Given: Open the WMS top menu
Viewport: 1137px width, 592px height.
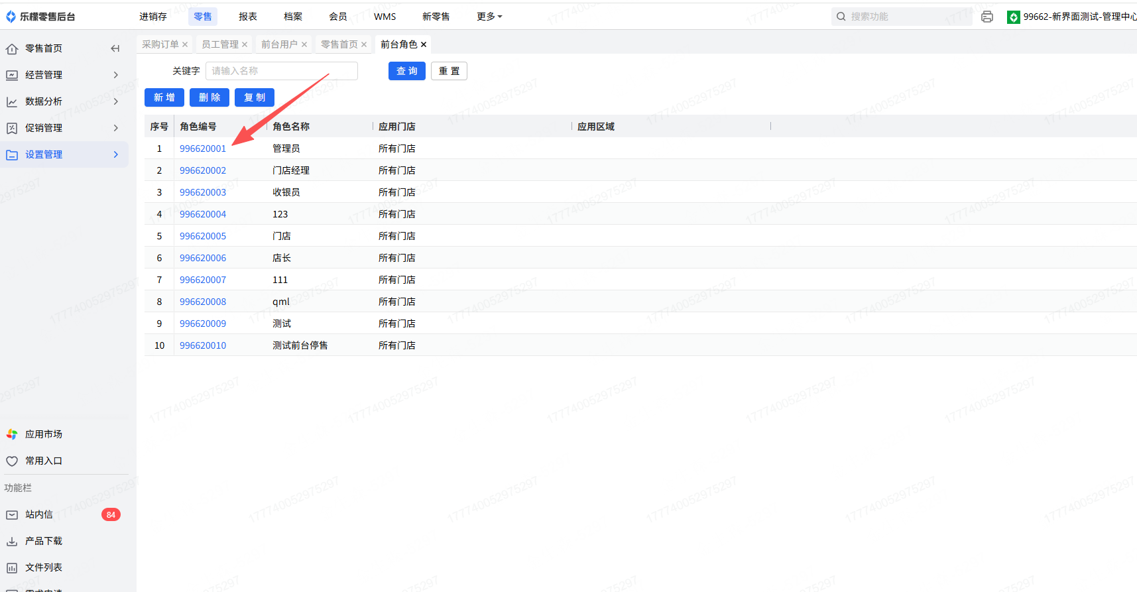Looking at the screenshot, I should click(x=385, y=17).
